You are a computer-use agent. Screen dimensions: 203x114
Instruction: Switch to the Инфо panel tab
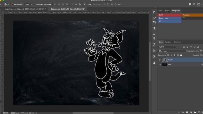click(x=167, y=11)
